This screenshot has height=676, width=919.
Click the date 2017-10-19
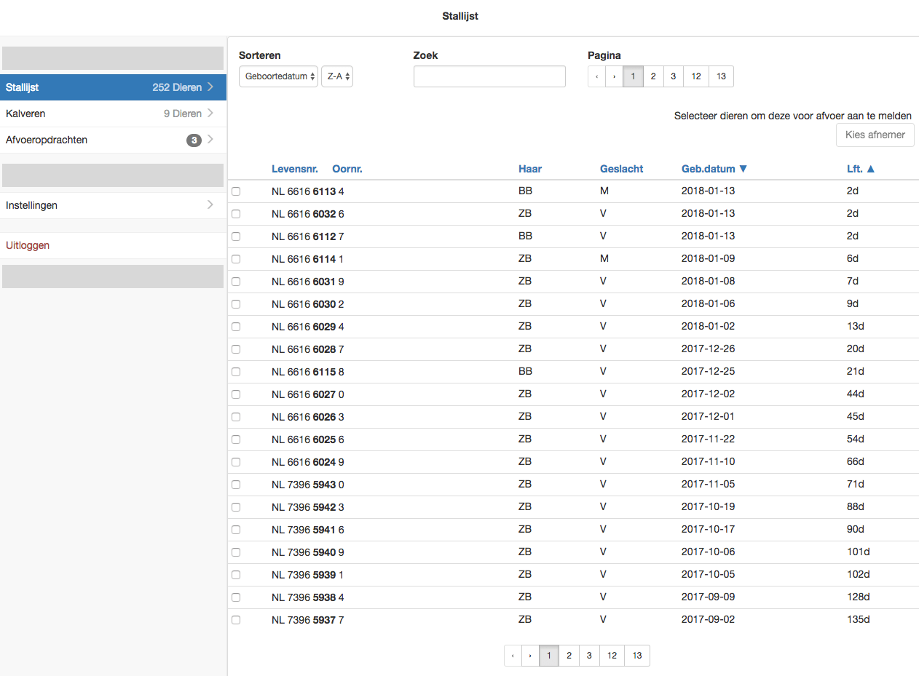pos(709,506)
